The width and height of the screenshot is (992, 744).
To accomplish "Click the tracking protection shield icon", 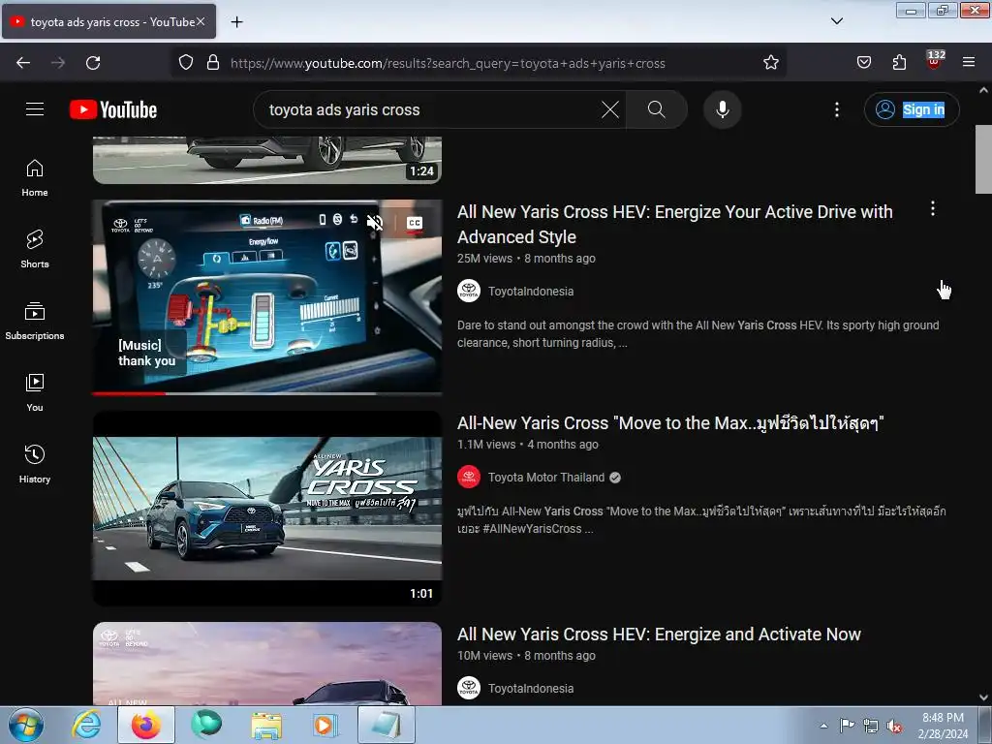I will [x=185, y=63].
